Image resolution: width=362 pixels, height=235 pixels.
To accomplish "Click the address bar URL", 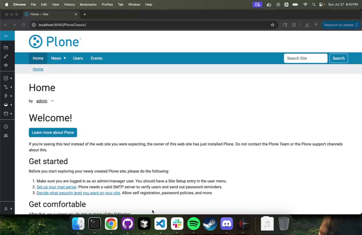I will point(62,25).
